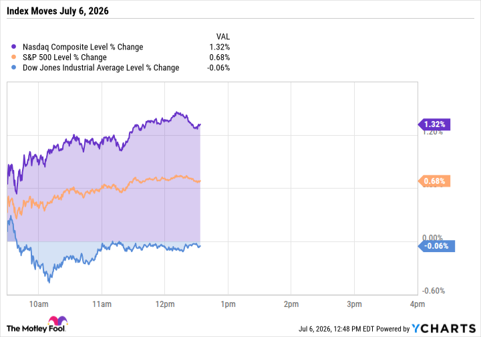Viewport: 481px width, 337px height.
Task: Select S&P 500 Level % Change label
Action: [x=65, y=58]
